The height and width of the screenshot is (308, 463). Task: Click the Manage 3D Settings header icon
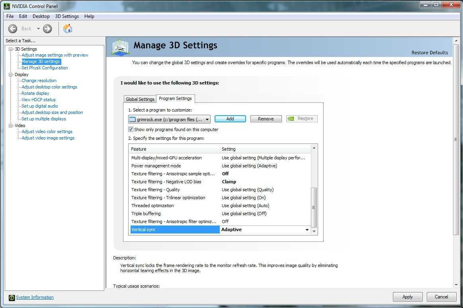(120, 47)
